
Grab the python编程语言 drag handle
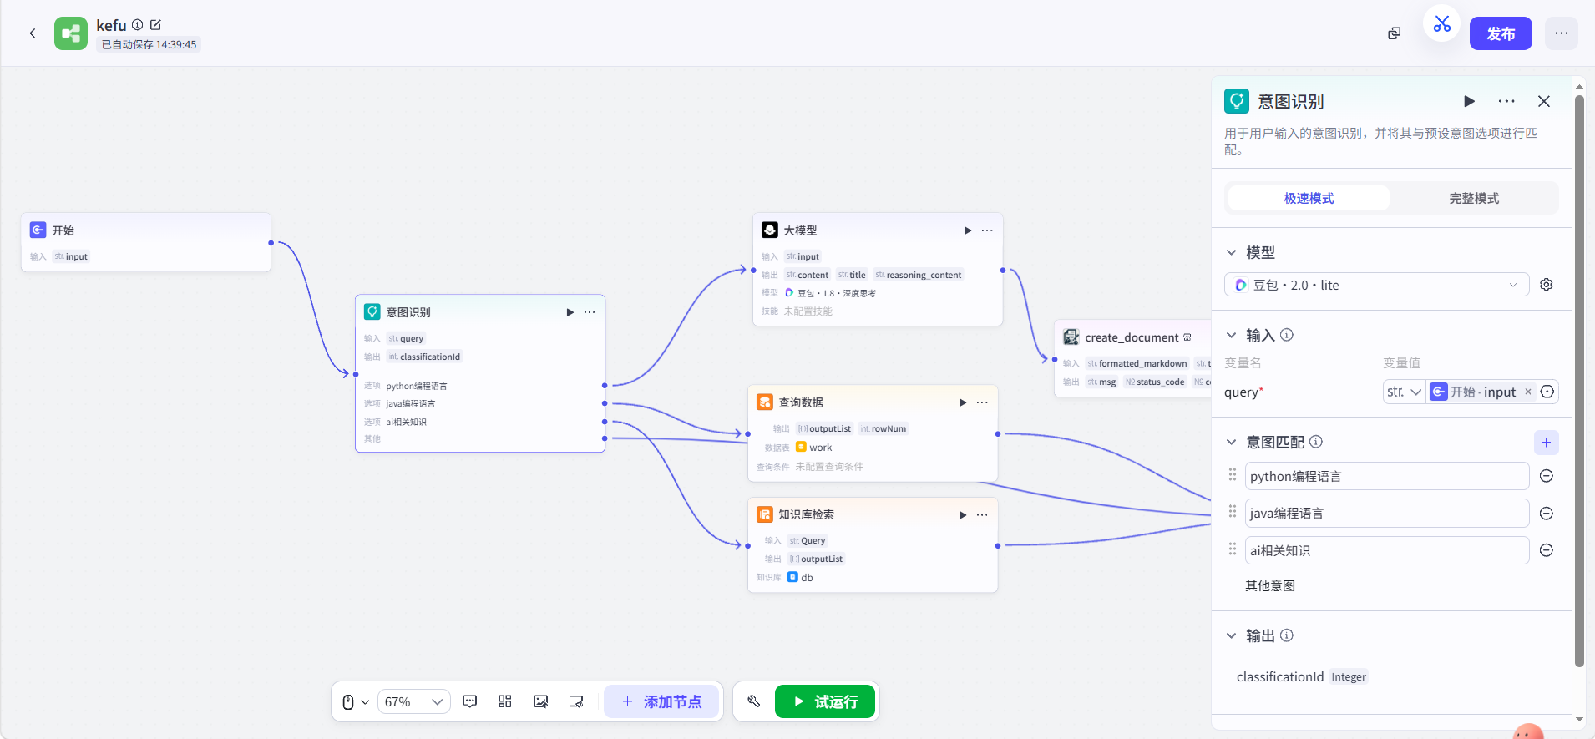pyautogui.click(x=1233, y=474)
